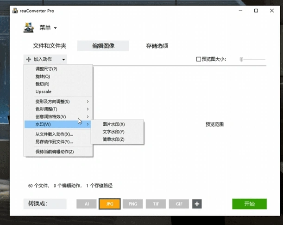This screenshot has width=283, height=225.
Task: Select TIF as the conversion format
Action: tap(156, 204)
